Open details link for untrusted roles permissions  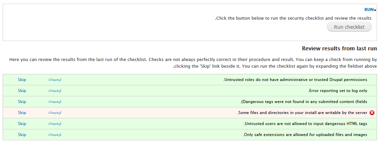pyautogui.click(x=54, y=80)
